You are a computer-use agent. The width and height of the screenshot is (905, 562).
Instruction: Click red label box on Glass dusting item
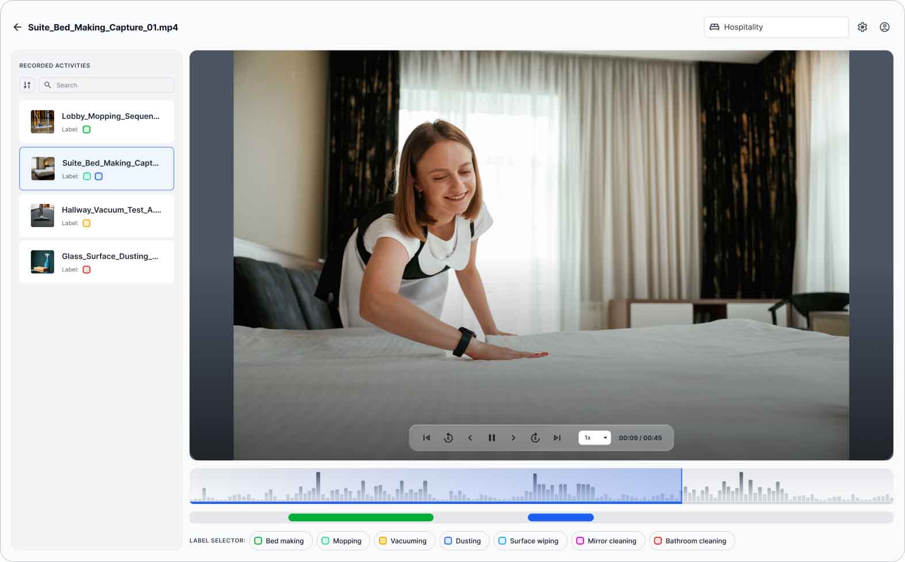tap(87, 270)
